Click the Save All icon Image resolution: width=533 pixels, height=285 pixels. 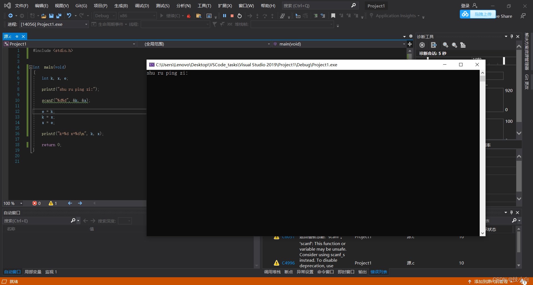point(59,16)
